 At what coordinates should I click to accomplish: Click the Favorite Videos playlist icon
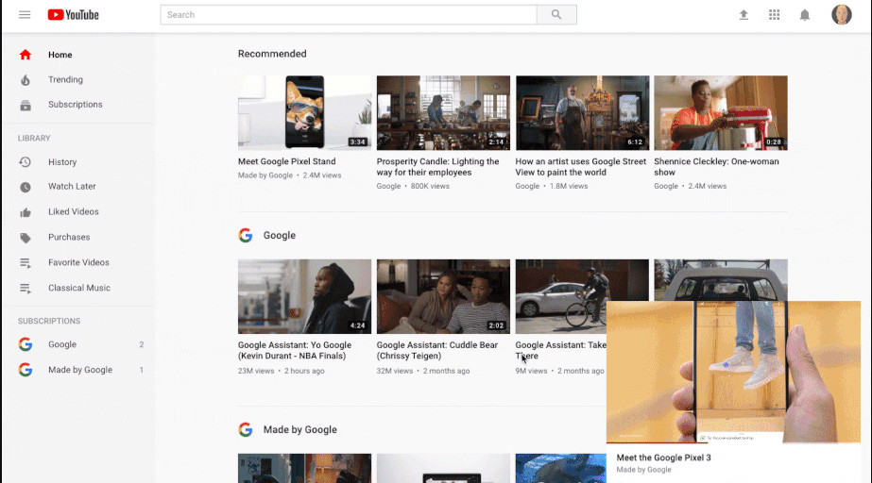25,263
